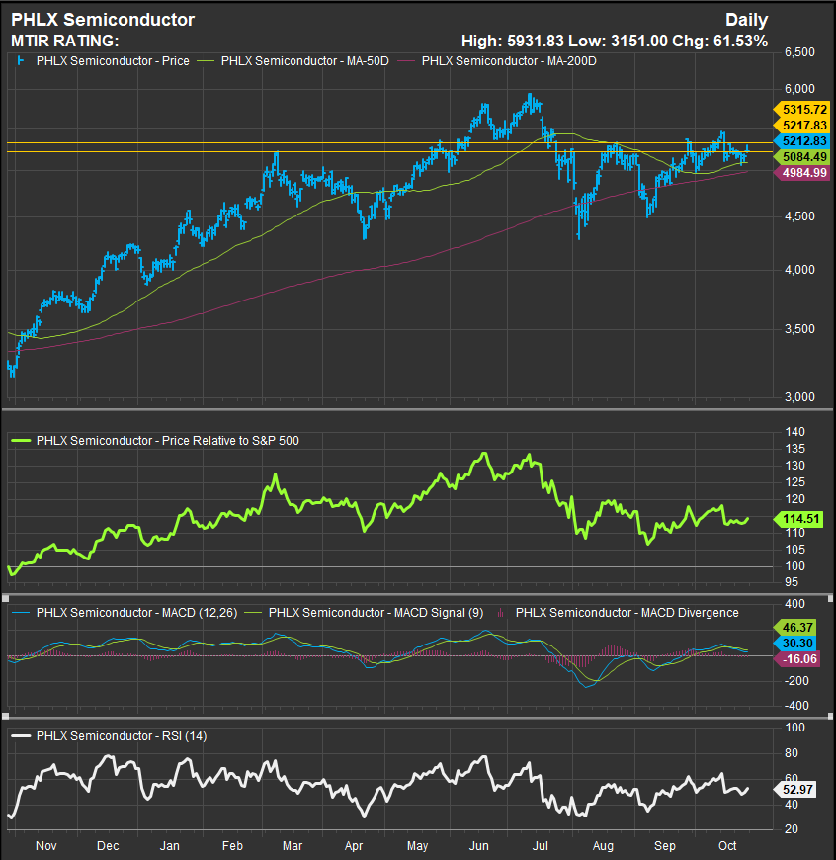
Task: Click the white 52.97 RSI value tag
Action: coord(794,789)
